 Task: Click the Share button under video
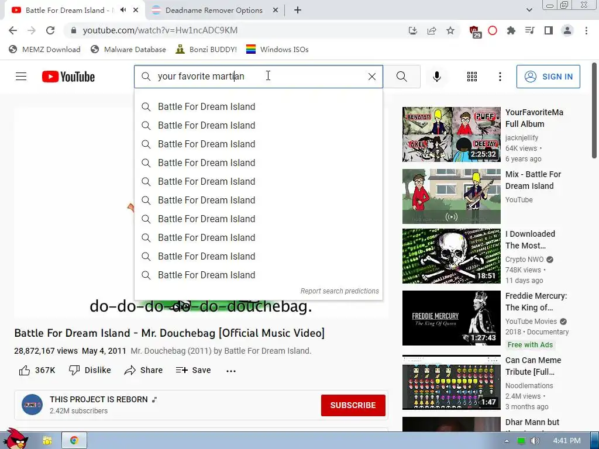coord(144,370)
